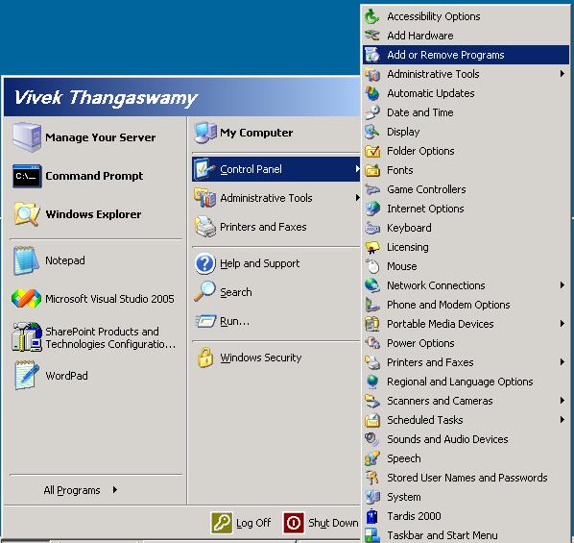Click the Command Prompt icon
Image resolution: width=574 pixels, height=543 pixels.
27,177
